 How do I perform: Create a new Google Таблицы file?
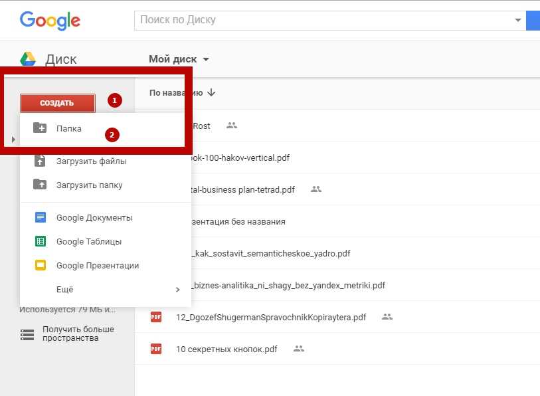pos(106,241)
